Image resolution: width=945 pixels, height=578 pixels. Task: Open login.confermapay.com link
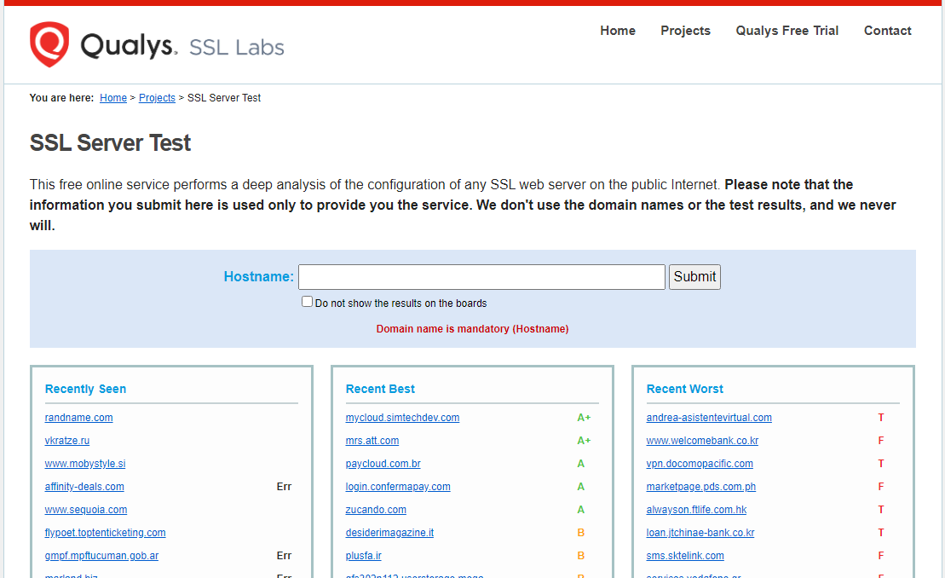click(398, 487)
